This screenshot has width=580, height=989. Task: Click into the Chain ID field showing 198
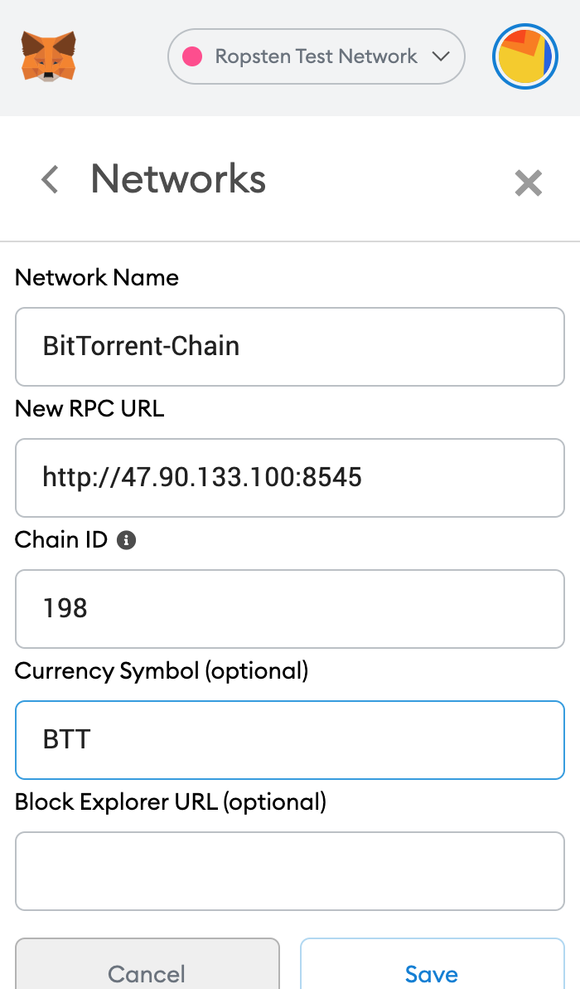[290, 609]
